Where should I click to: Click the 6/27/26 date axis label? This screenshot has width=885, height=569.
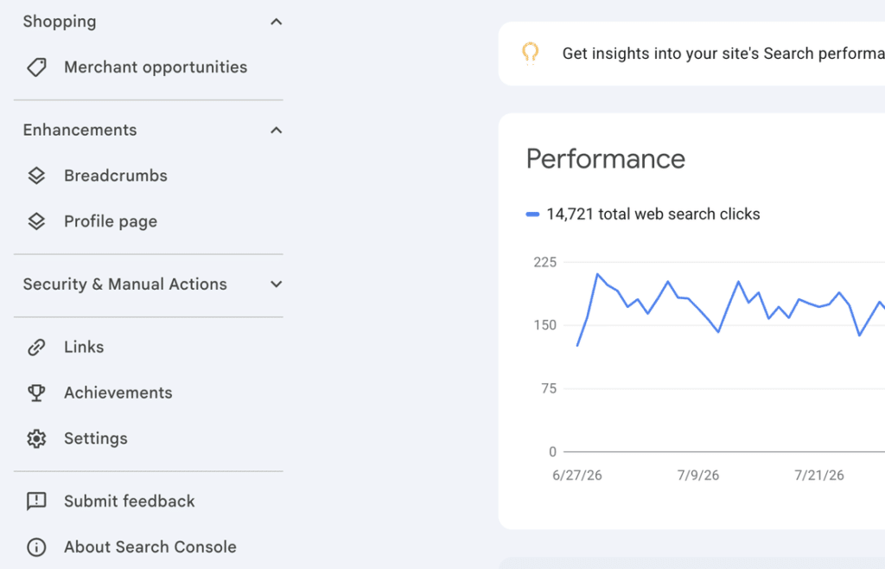576,476
